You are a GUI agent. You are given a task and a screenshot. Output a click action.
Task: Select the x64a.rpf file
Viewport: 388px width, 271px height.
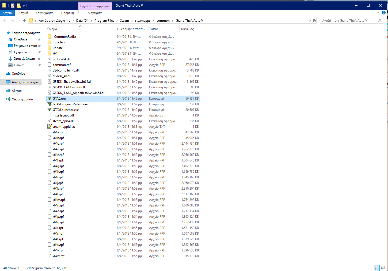click(123, 132)
